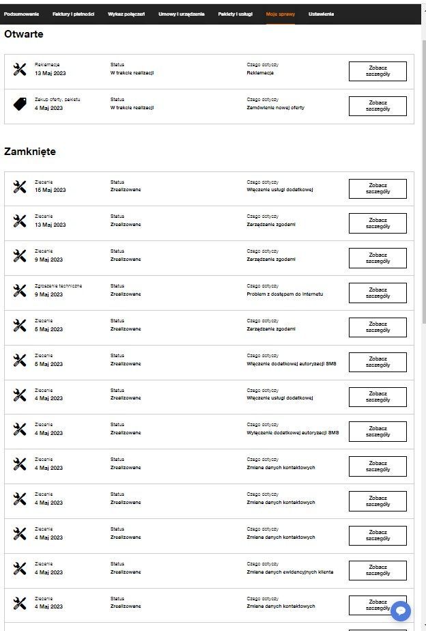This screenshot has width=426, height=631.
Task: Click the tools icon beside Reklamacja 13 Maj
Action: (20, 69)
